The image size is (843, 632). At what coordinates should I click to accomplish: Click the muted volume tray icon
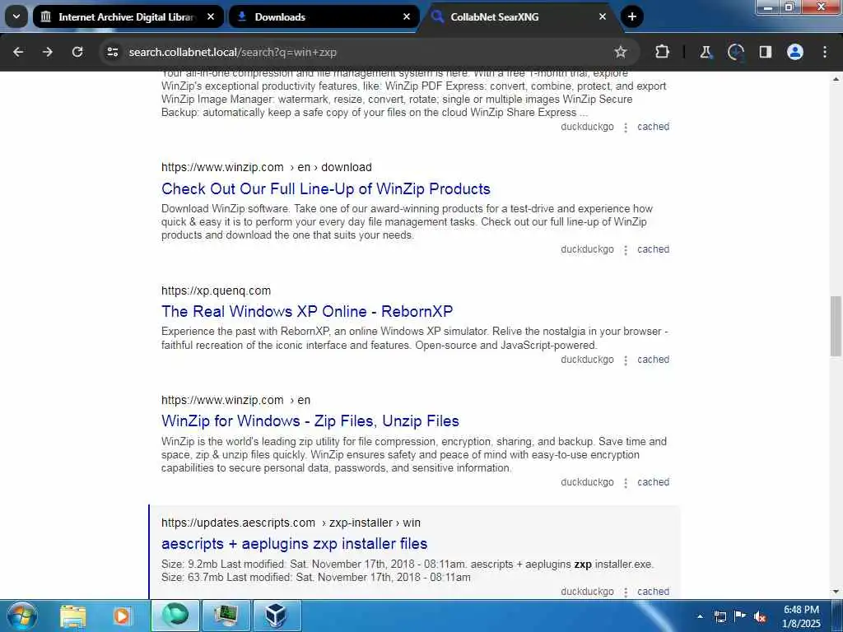[x=760, y=617]
